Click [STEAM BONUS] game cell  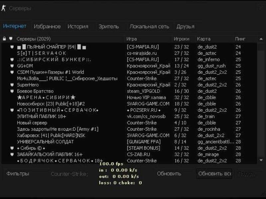point(144,148)
